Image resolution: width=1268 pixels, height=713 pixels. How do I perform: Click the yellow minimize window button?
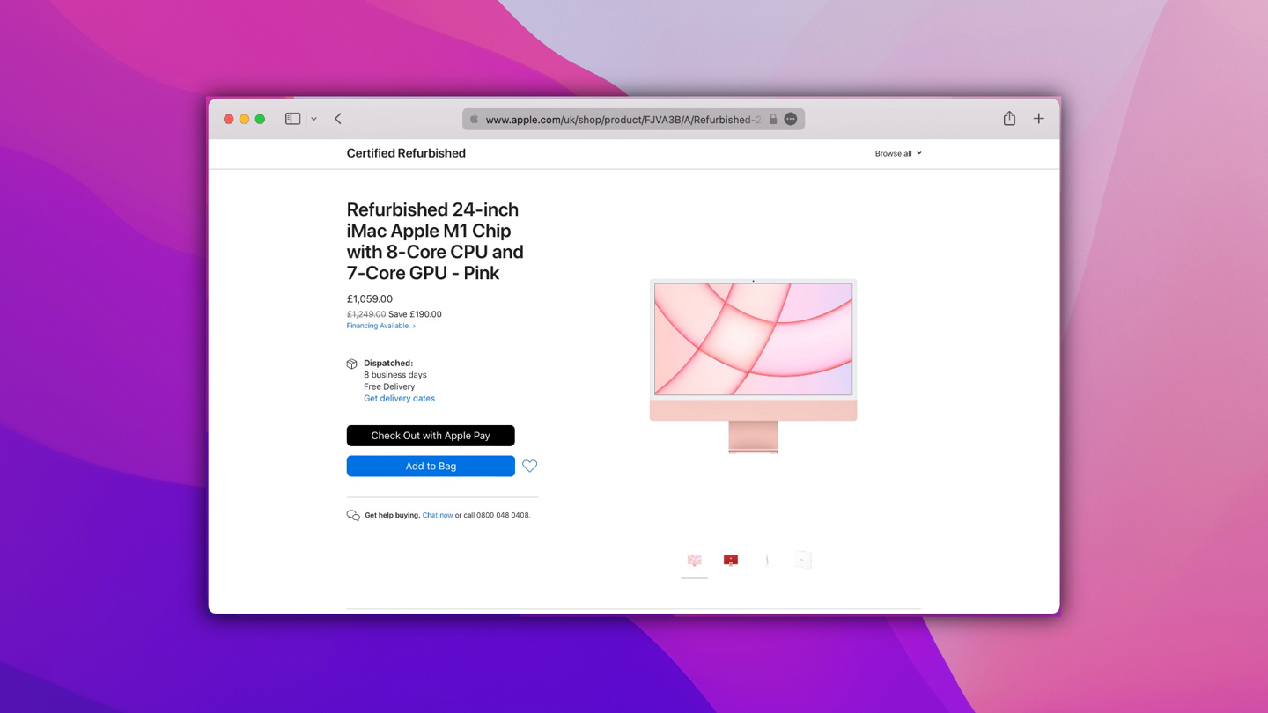coord(245,119)
